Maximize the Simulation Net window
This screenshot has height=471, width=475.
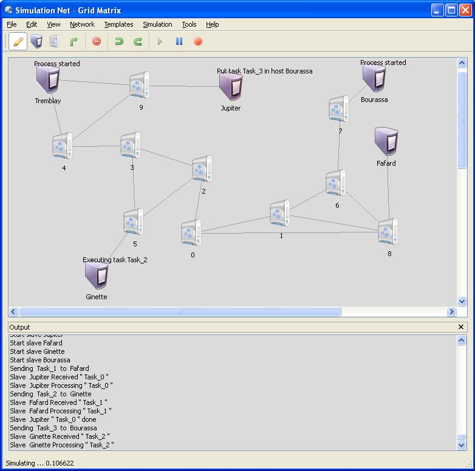point(451,10)
